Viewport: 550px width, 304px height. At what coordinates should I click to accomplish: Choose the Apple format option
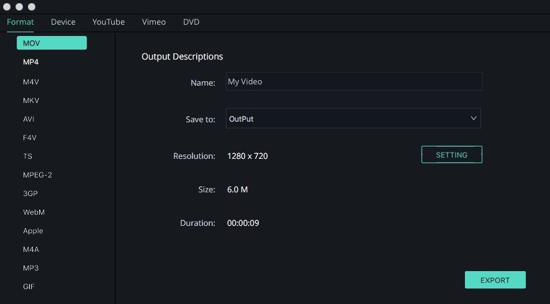coord(33,231)
